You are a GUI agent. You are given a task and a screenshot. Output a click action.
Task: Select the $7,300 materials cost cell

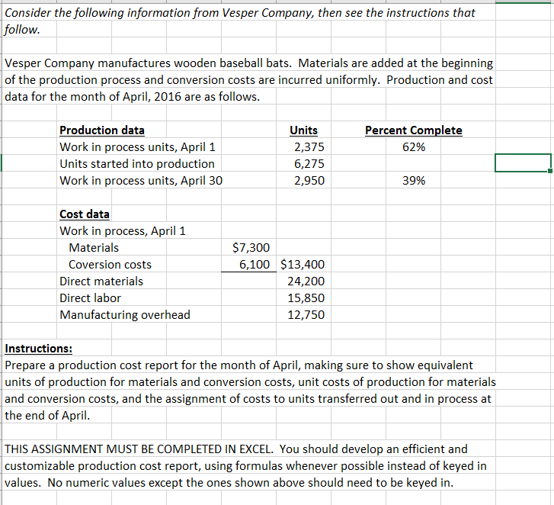point(251,248)
